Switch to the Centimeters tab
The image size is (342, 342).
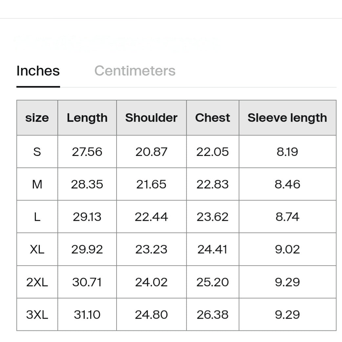[x=135, y=71]
